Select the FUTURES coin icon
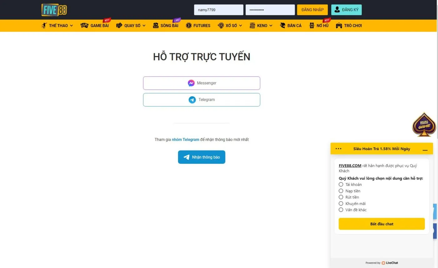The width and height of the screenshot is (438, 268). [x=189, y=25]
